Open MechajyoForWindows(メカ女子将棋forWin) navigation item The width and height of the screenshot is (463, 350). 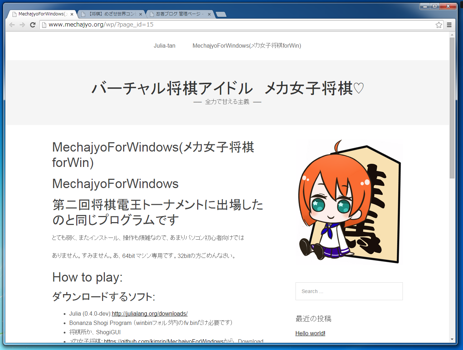[247, 45]
